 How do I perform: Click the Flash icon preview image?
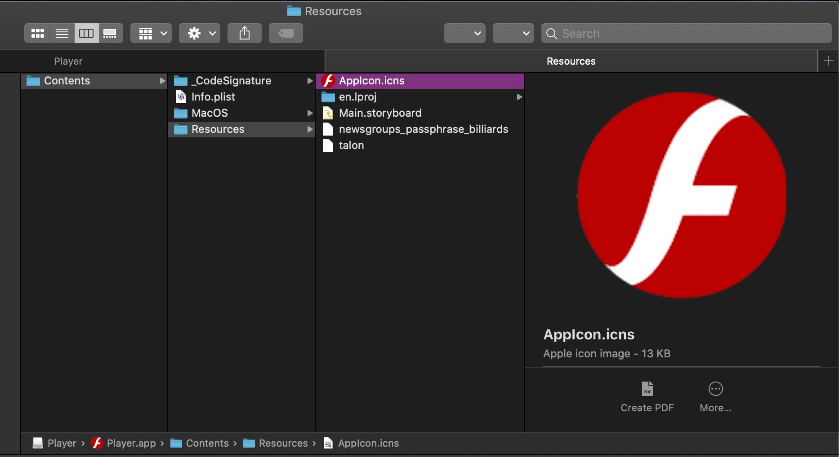coord(681,195)
